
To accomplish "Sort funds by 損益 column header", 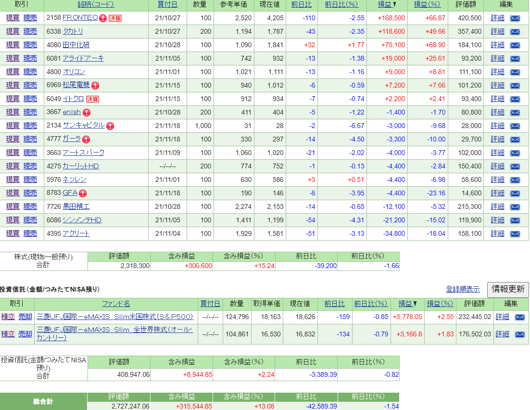I will click(405, 304).
